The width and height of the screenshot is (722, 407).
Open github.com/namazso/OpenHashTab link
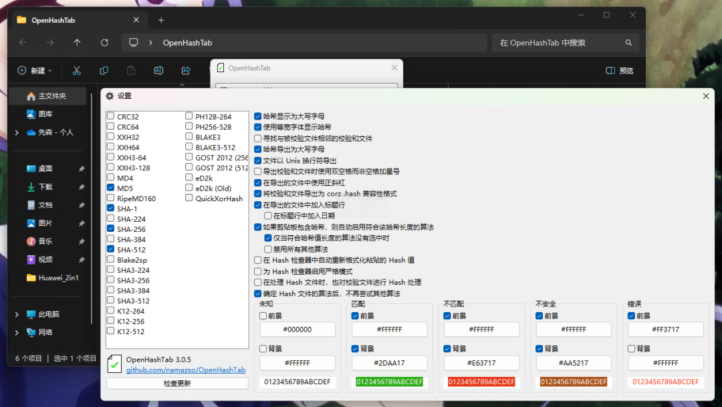pos(186,370)
